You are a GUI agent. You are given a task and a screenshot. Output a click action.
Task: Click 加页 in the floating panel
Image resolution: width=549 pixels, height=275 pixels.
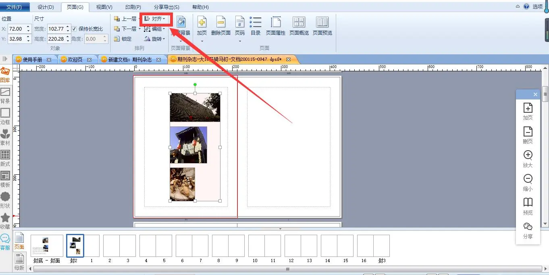(x=528, y=112)
